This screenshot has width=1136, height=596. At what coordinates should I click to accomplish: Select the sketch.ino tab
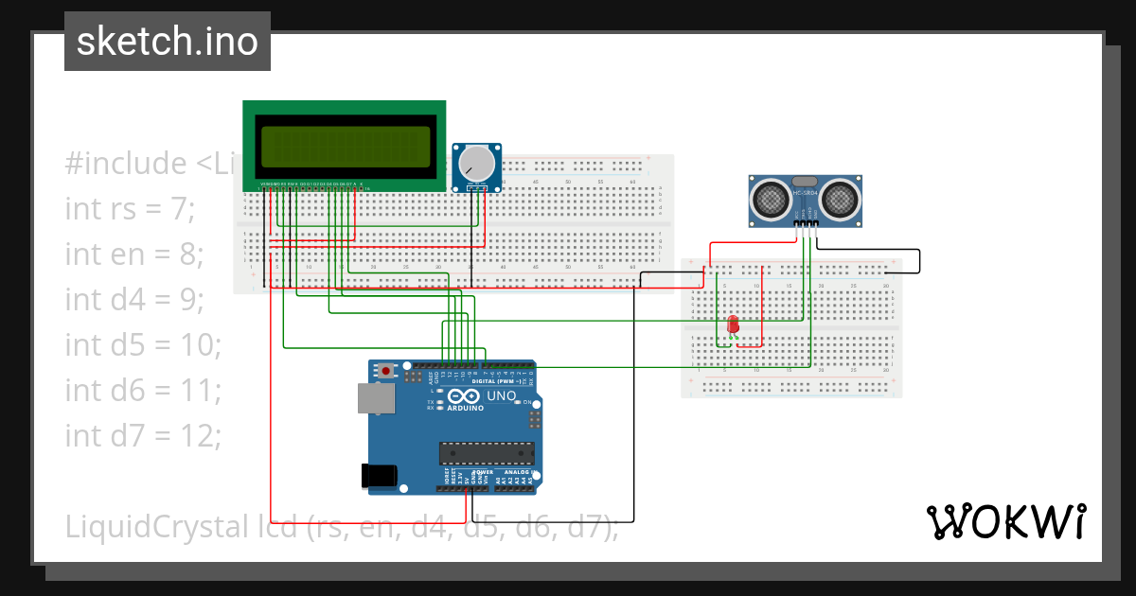pyautogui.click(x=167, y=41)
